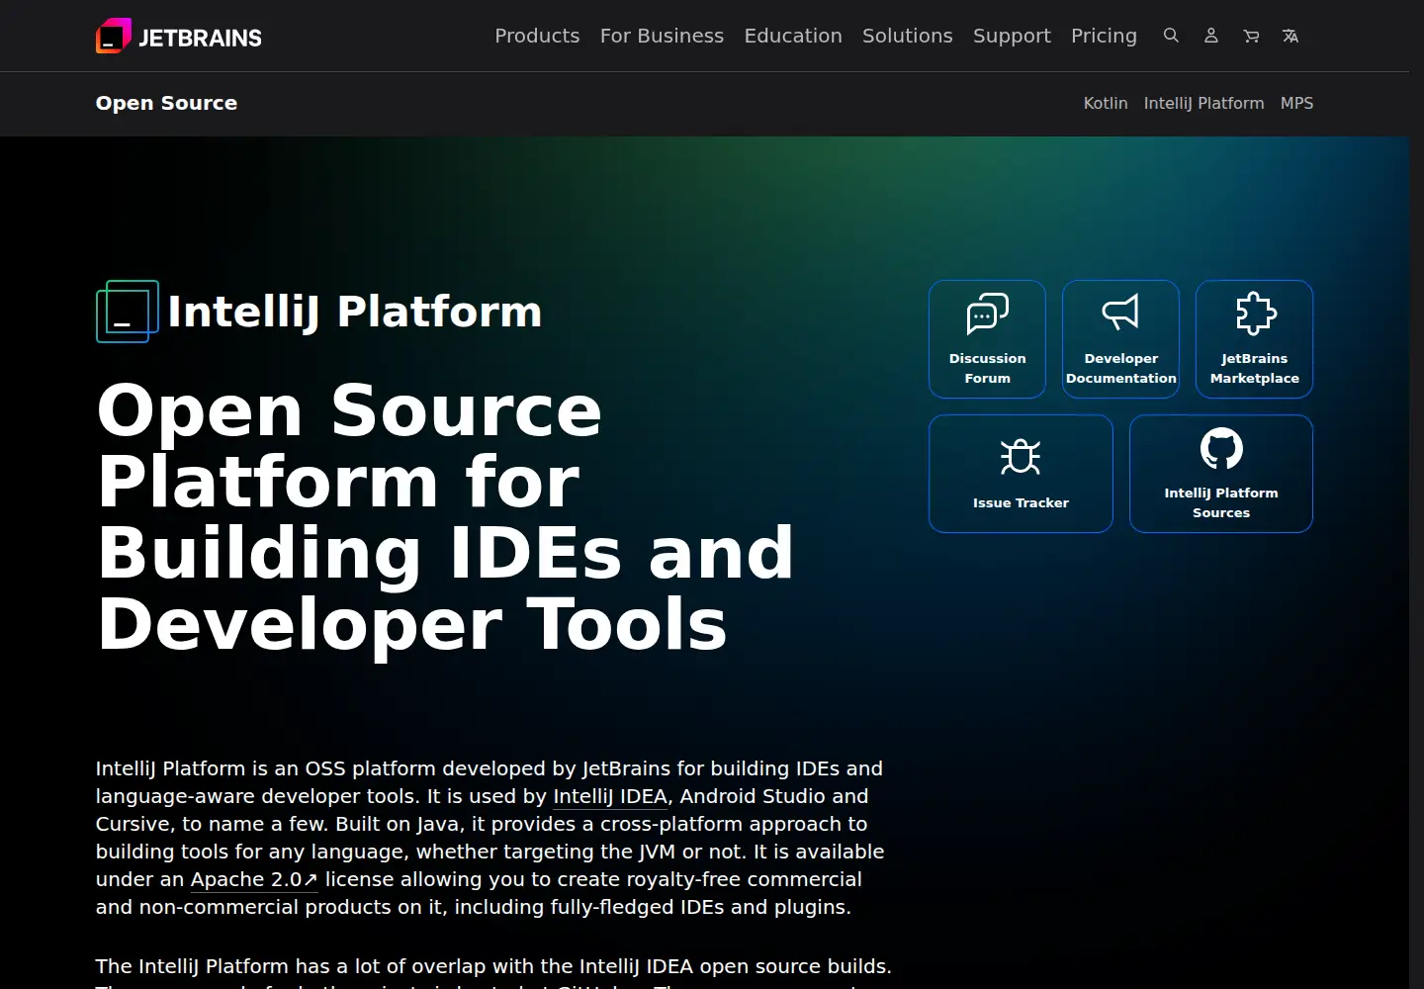Follow the IntelliJ IDEA link in paragraph

coord(610,796)
